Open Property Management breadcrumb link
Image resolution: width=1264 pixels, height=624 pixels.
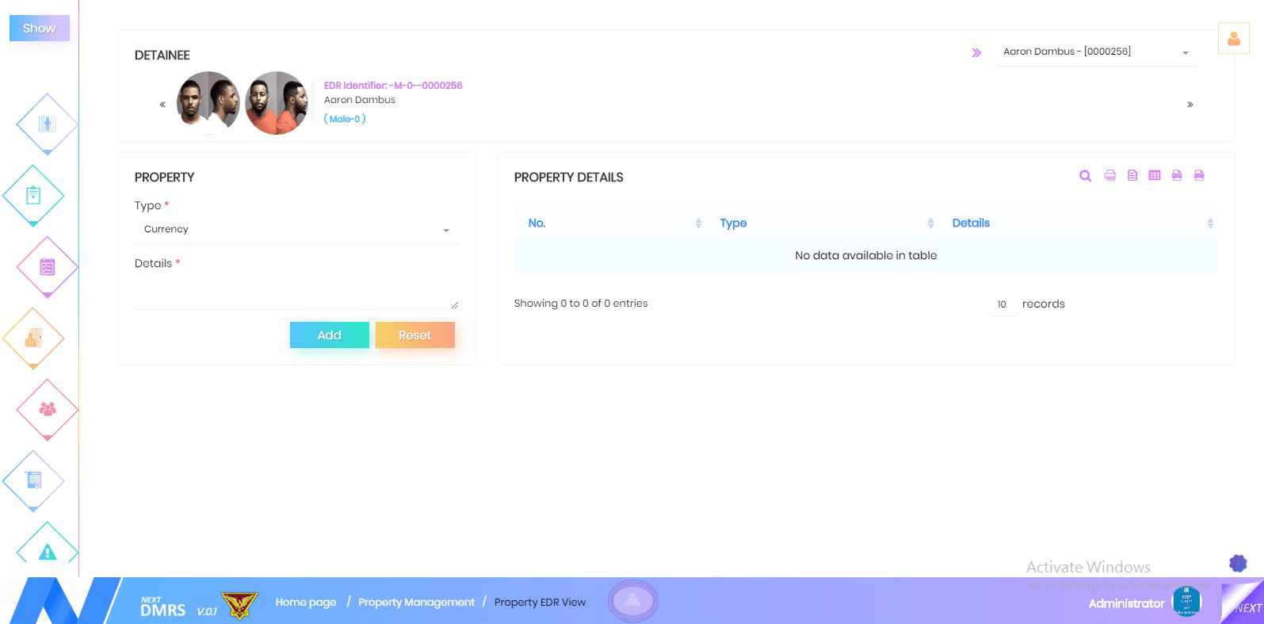pyautogui.click(x=416, y=603)
